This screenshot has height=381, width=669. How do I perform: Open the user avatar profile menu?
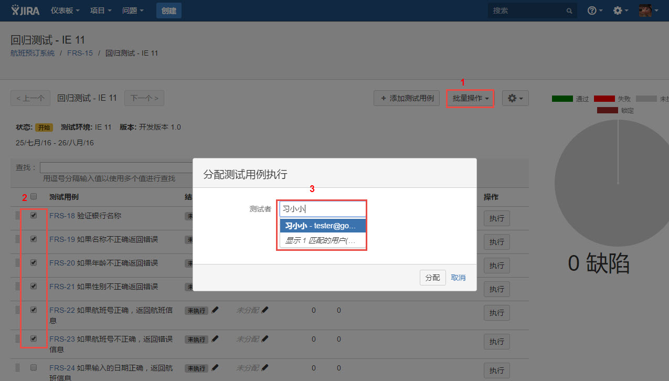648,10
